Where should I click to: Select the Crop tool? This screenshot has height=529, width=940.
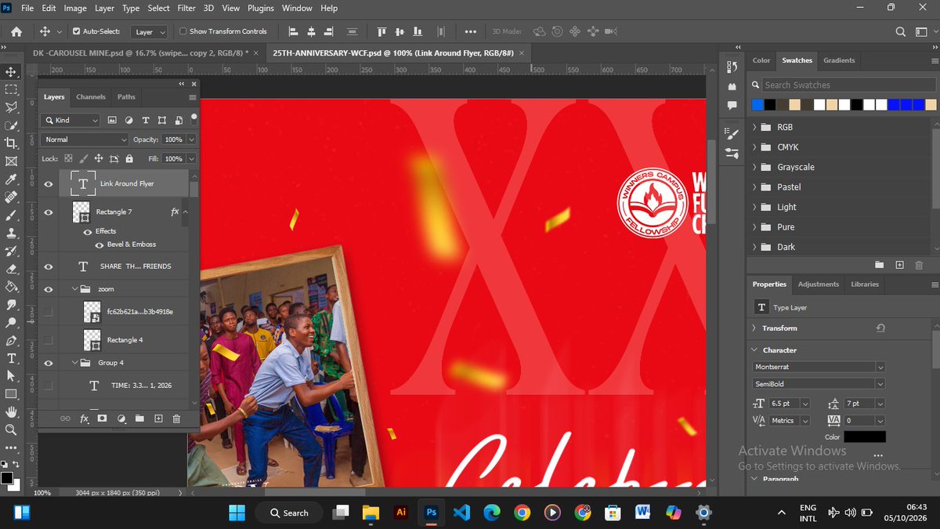[x=12, y=143]
